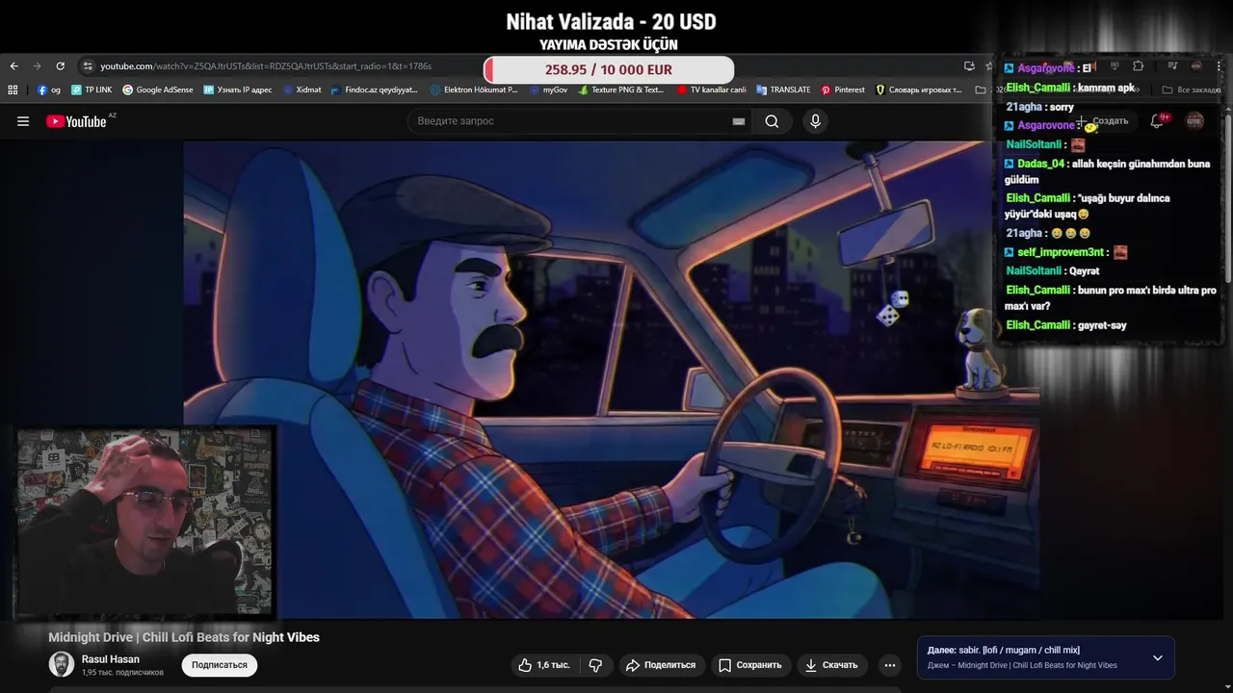Click the streamer webcam overlay

(144, 521)
